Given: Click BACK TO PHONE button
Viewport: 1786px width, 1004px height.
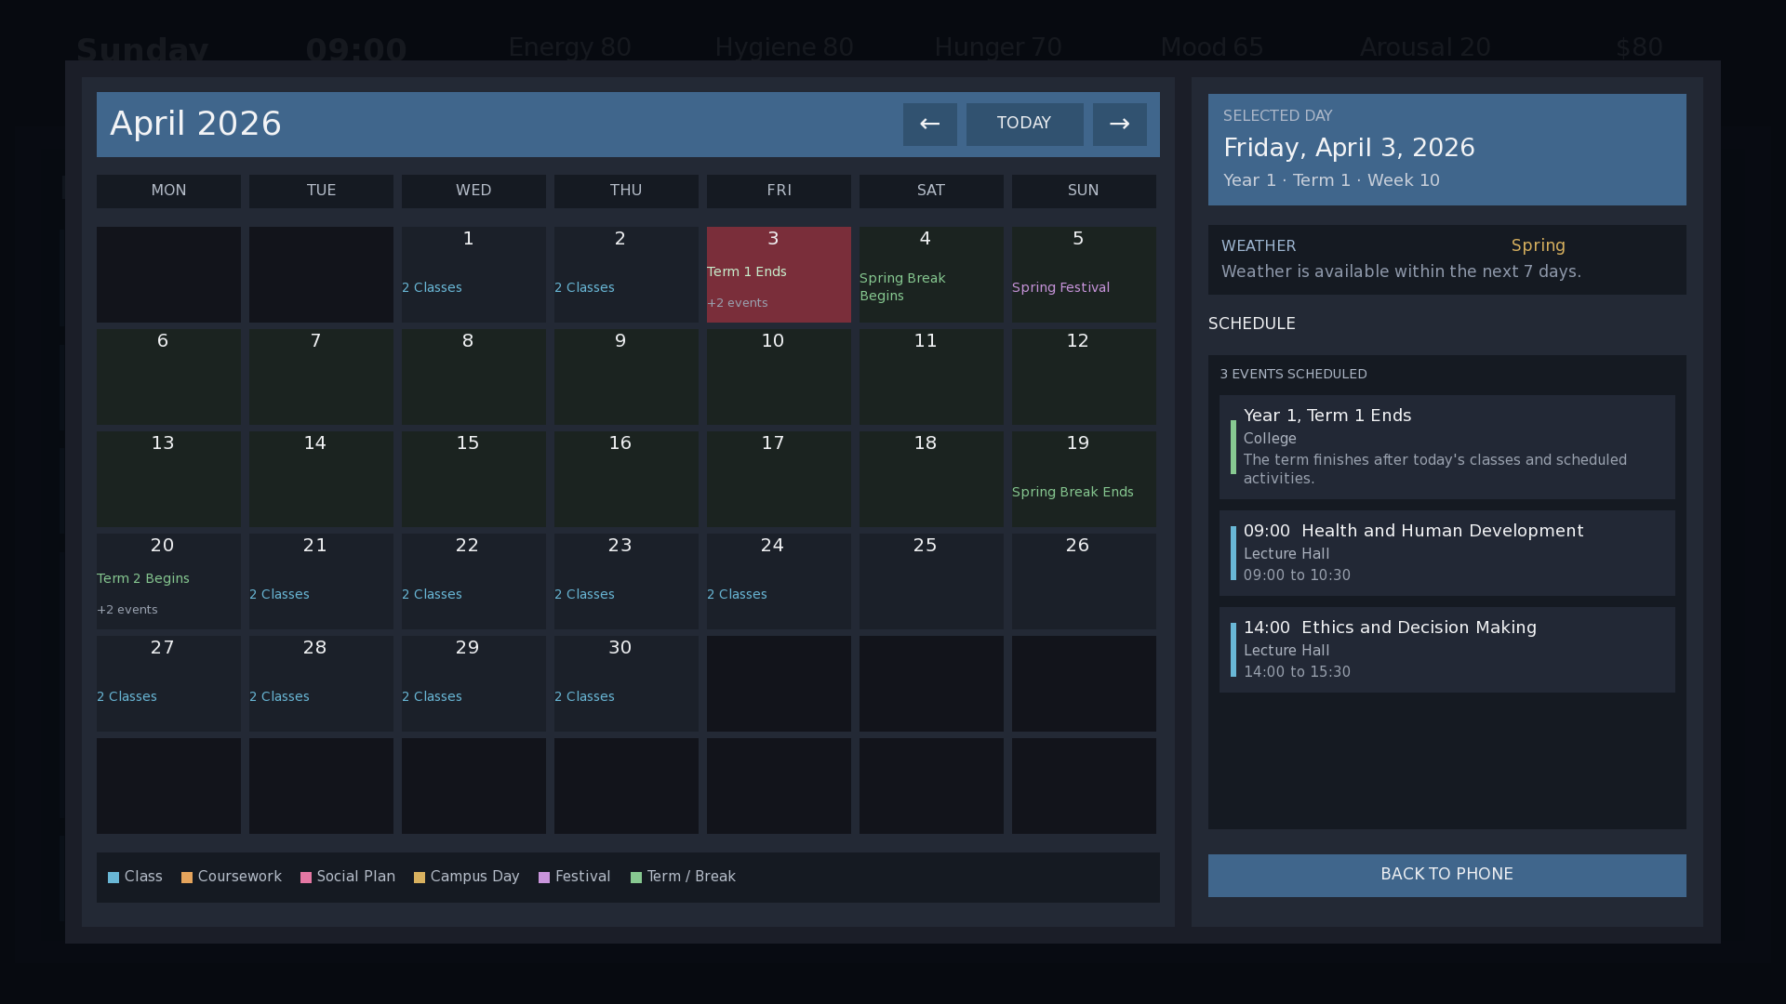Looking at the screenshot, I should coord(1446,875).
